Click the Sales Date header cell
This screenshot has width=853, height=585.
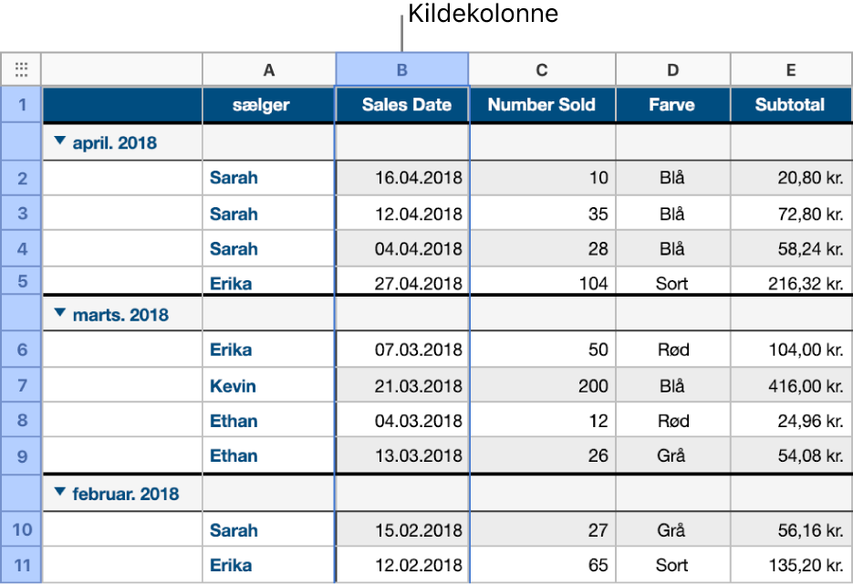[x=401, y=105]
